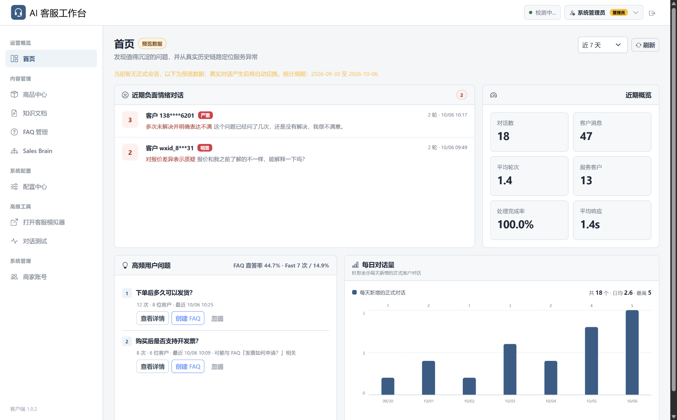View details for 购买后是否支持开发票?
This screenshot has width=677, height=420.
152,367
